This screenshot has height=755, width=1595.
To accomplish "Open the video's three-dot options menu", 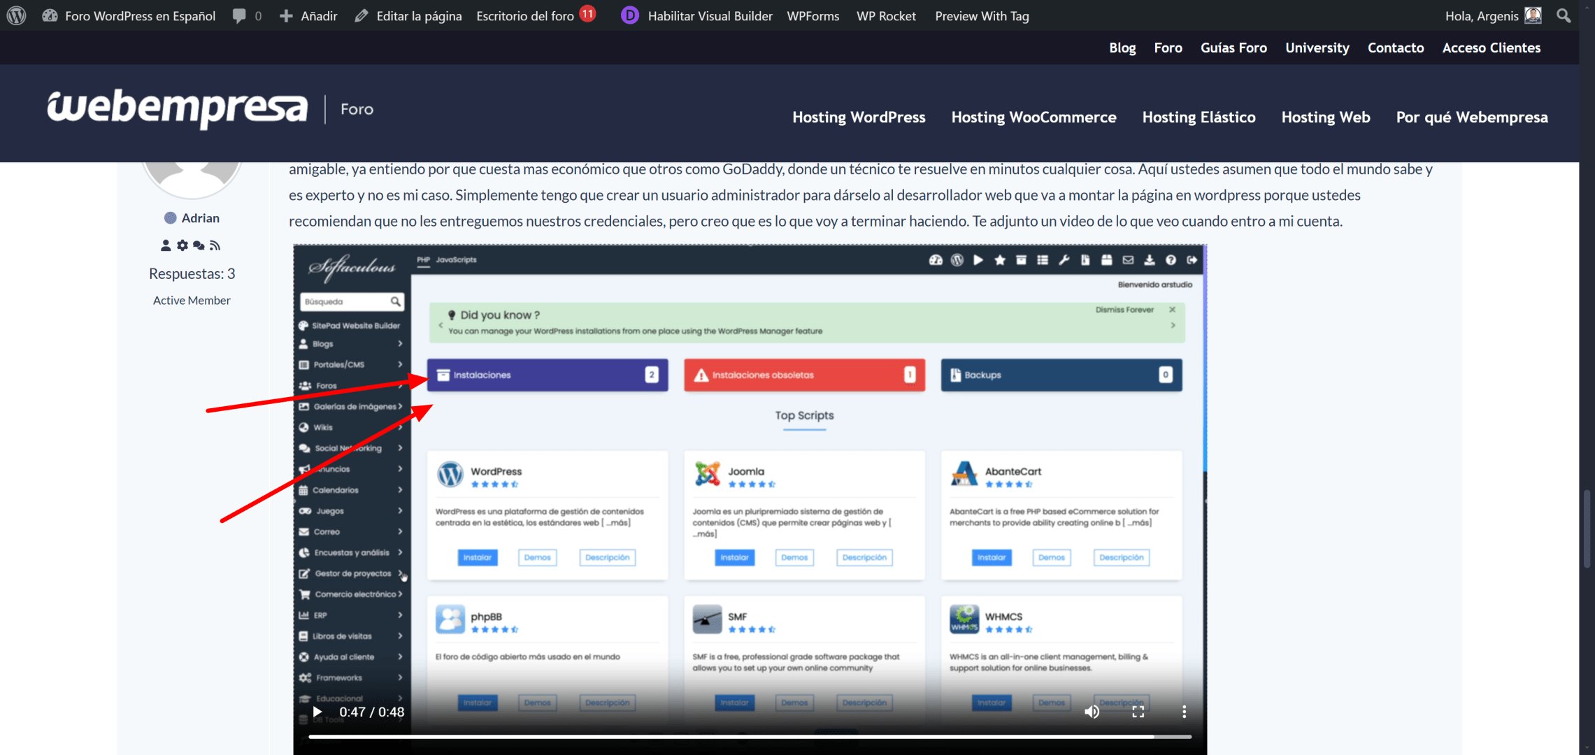I will click(1184, 712).
